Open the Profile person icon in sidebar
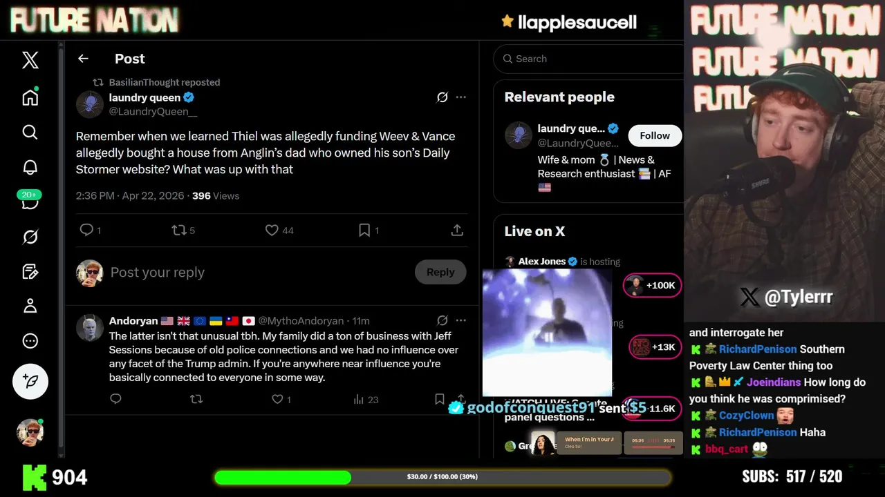This screenshot has width=885, height=497. pos(30,306)
